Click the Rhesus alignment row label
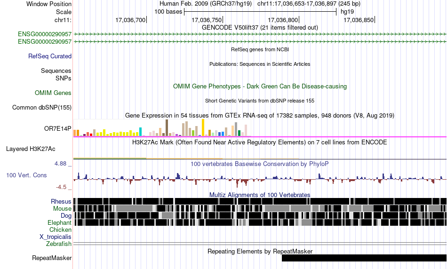Screen dimensions: 447x269 point(61,201)
